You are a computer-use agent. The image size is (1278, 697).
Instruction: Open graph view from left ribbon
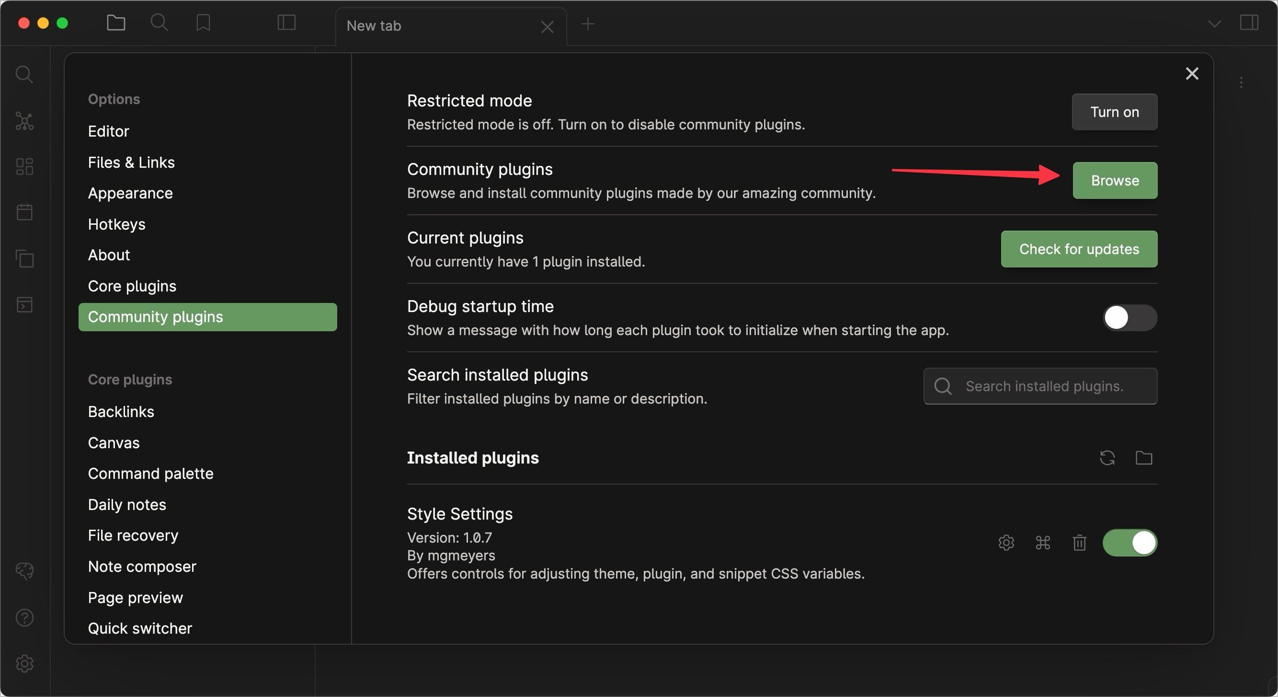(x=24, y=121)
